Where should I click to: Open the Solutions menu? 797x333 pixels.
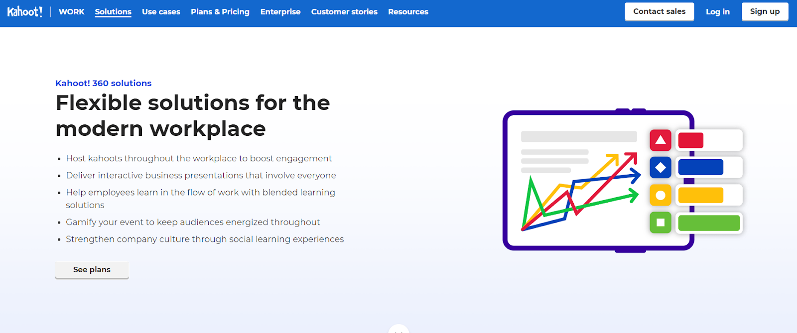113,11
